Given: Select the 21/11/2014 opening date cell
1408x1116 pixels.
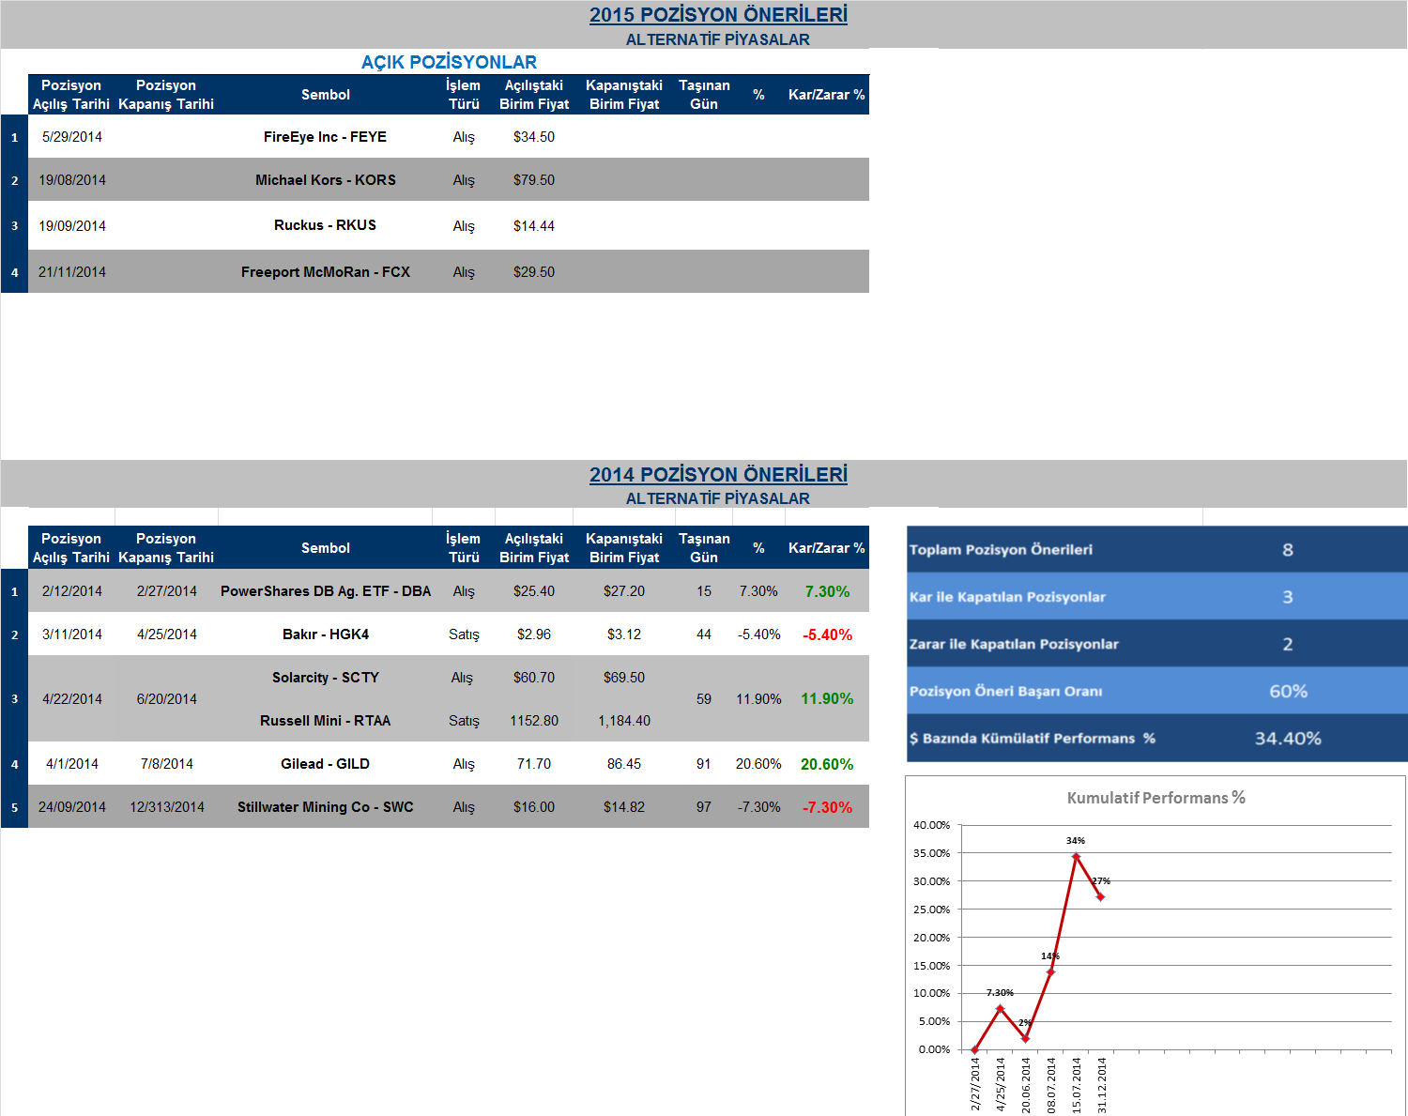Looking at the screenshot, I should point(72,272).
